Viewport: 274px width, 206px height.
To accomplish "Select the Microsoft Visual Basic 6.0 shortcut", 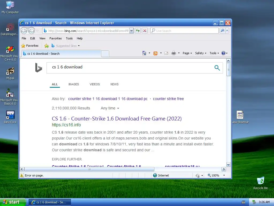I will [x=9, y=97].
